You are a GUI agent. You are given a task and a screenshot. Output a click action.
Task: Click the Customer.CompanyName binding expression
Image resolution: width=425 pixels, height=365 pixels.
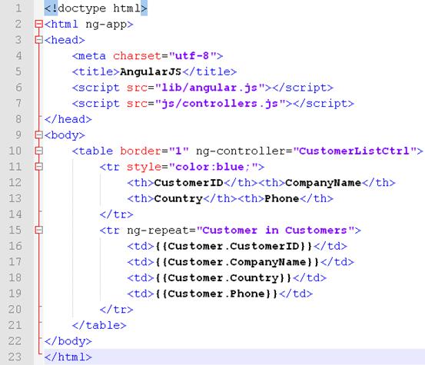click(x=237, y=262)
